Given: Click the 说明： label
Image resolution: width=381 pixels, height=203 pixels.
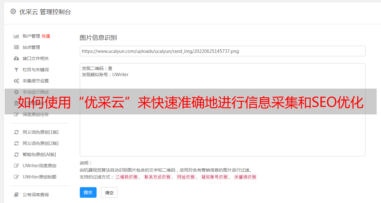Looking at the screenshot, I should (86, 163).
